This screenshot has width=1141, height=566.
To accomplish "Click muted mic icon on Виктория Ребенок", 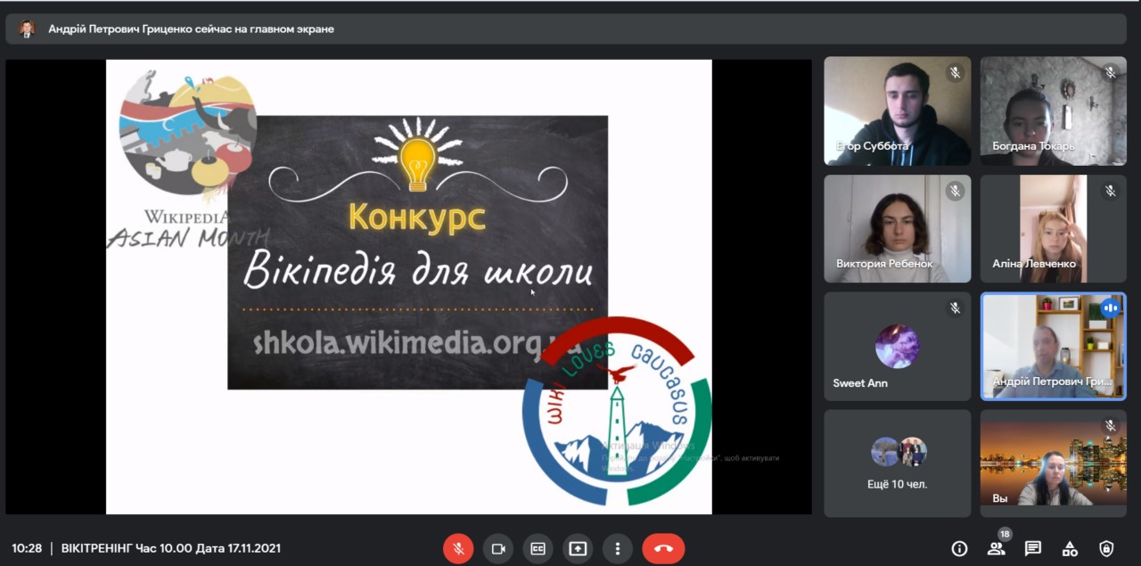I will 955,191.
